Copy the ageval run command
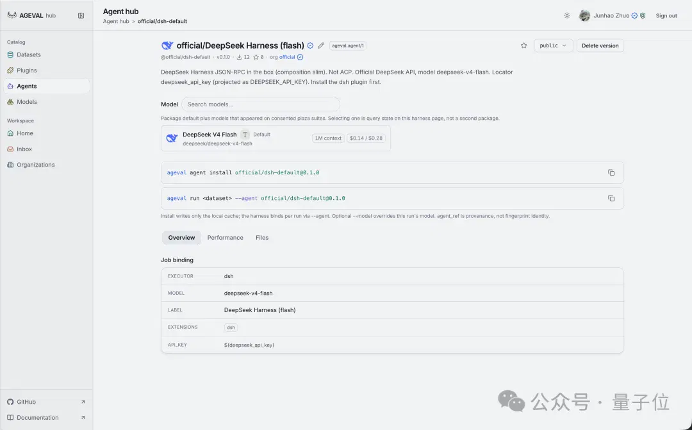Image resolution: width=692 pixels, height=430 pixels. click(x=611, y=198)
